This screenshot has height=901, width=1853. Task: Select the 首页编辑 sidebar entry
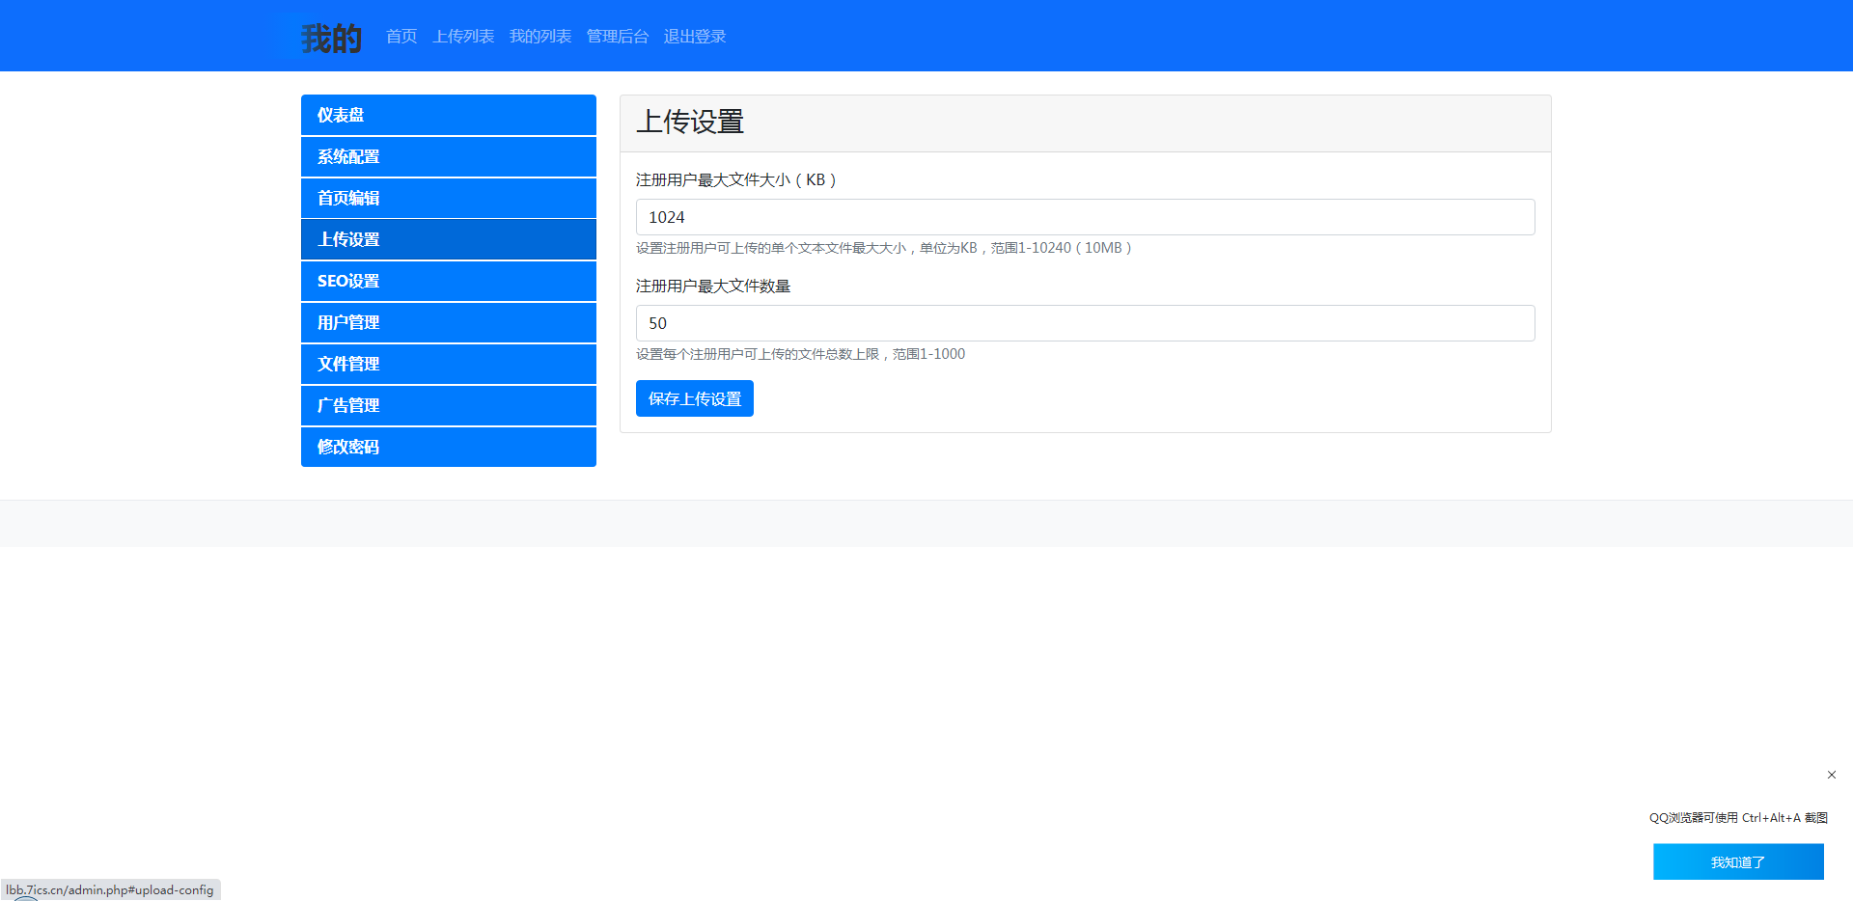[448, 198]
